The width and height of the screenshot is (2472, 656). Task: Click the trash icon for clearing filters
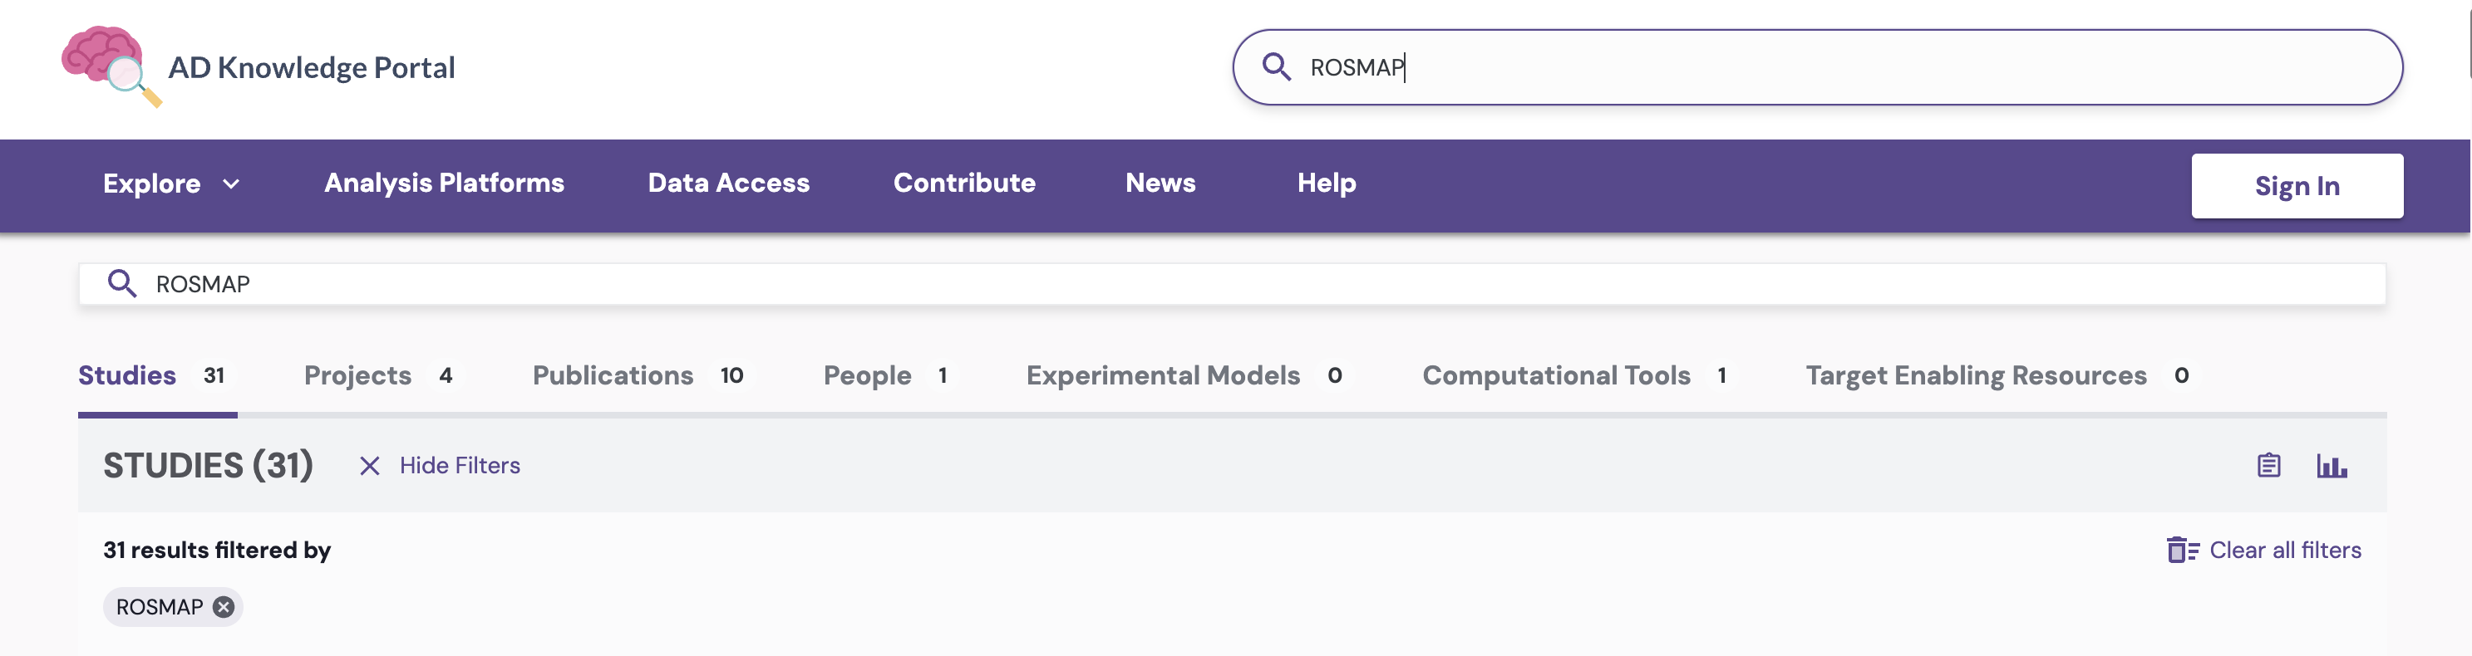2182,550
